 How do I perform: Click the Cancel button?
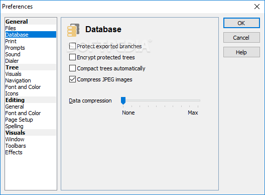(x=241, y=38)
